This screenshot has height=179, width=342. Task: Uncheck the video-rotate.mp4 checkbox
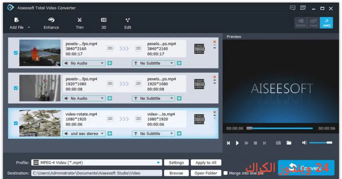16,123
